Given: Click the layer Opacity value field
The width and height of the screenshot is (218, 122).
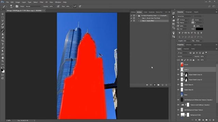Looking at the screenshot, I should (x=202, y=57).
